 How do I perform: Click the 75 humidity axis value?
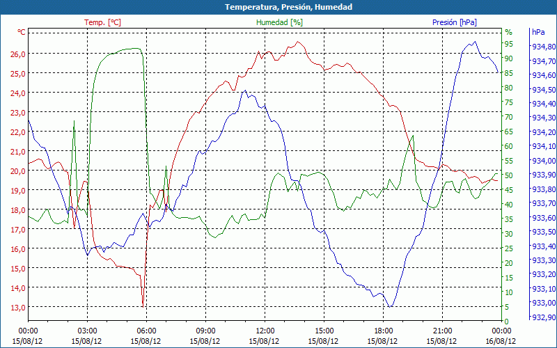pos(509,102)
